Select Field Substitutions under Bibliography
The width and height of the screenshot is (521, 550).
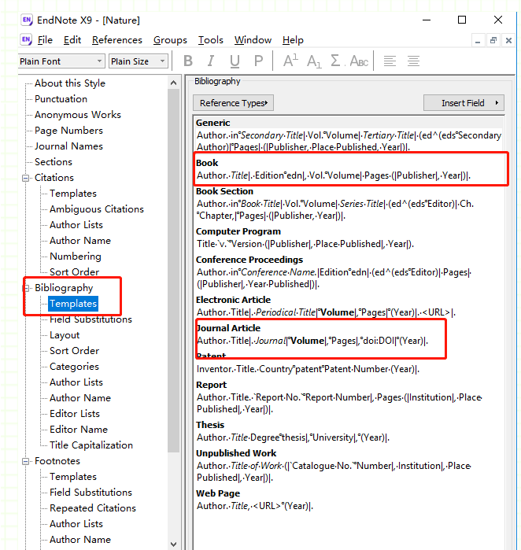(x=91, y=319)
